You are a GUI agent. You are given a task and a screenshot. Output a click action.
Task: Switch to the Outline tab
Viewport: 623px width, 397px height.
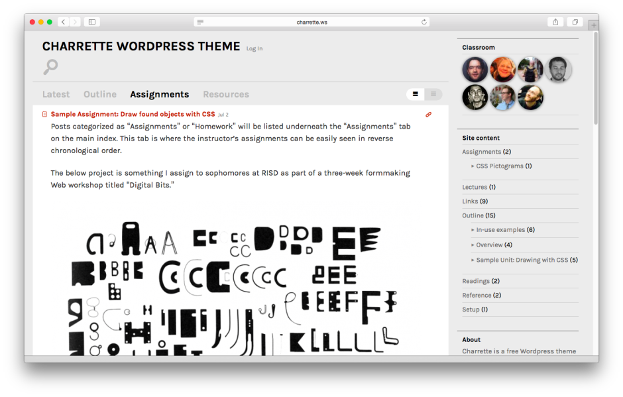point(100,94)
